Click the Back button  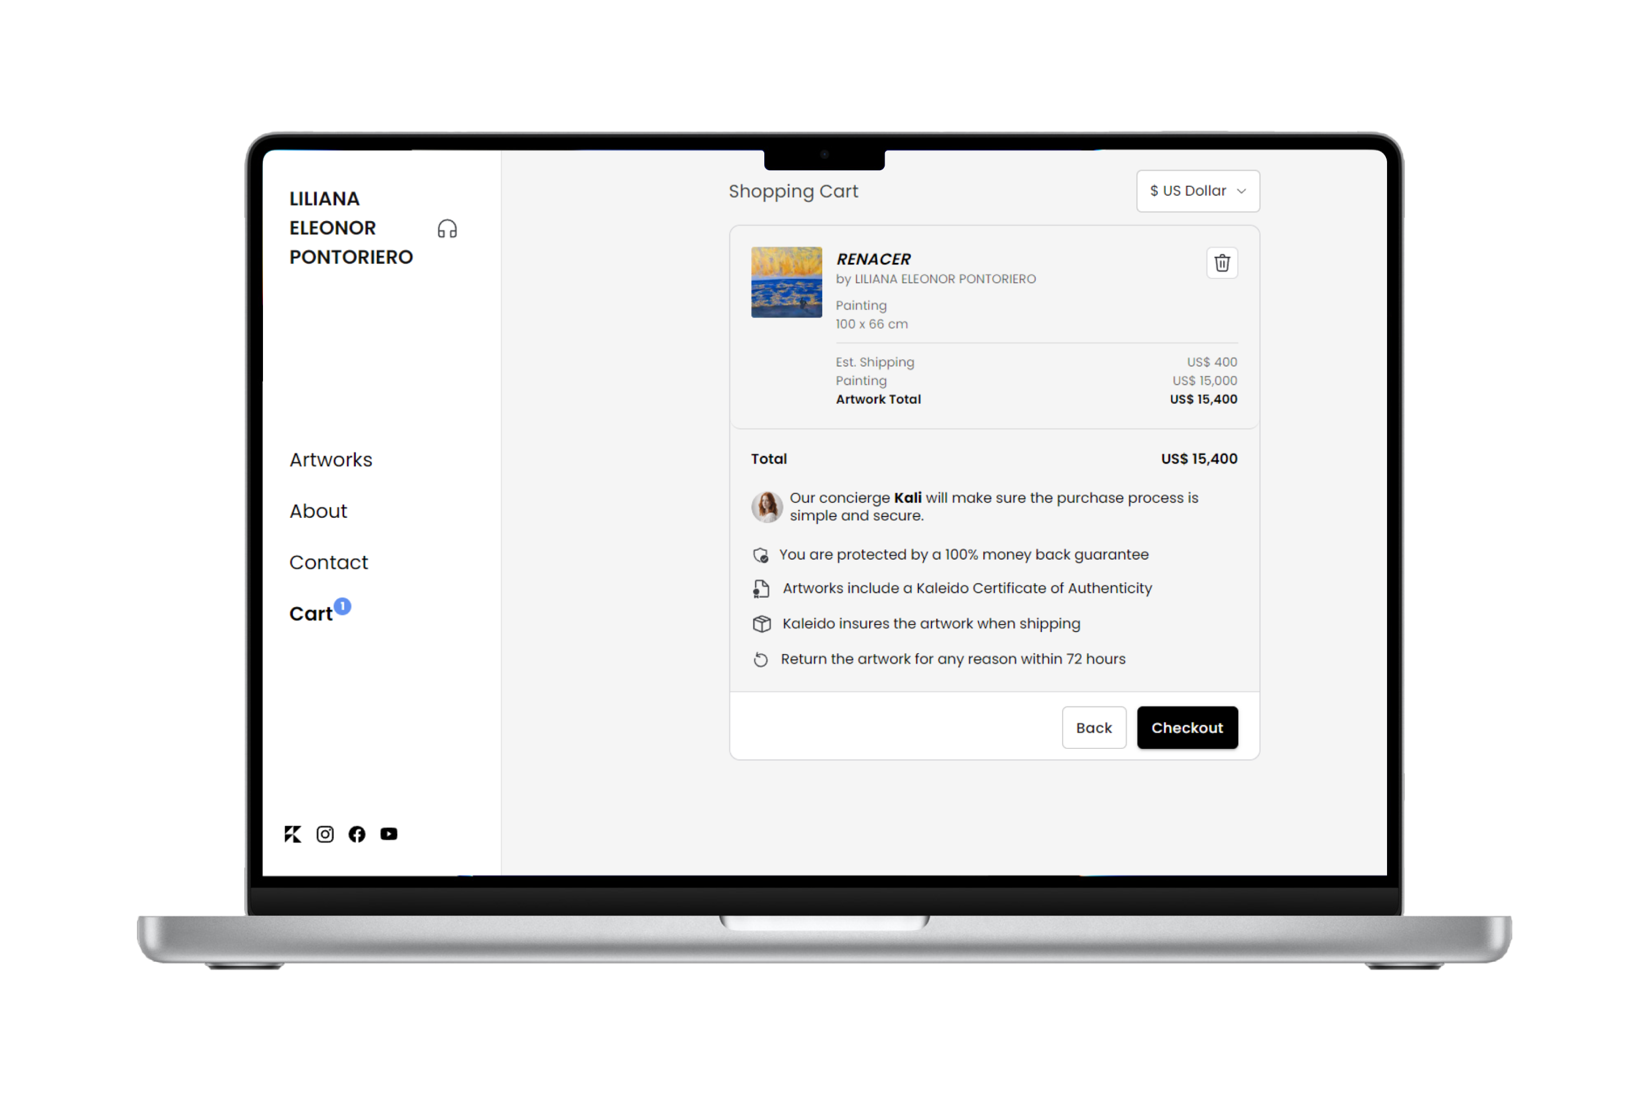coord(1091,727)
